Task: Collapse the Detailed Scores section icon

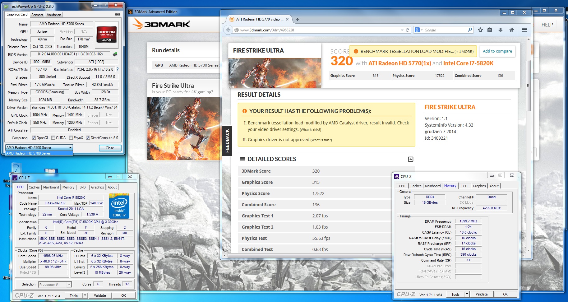Action: (411, 159)
